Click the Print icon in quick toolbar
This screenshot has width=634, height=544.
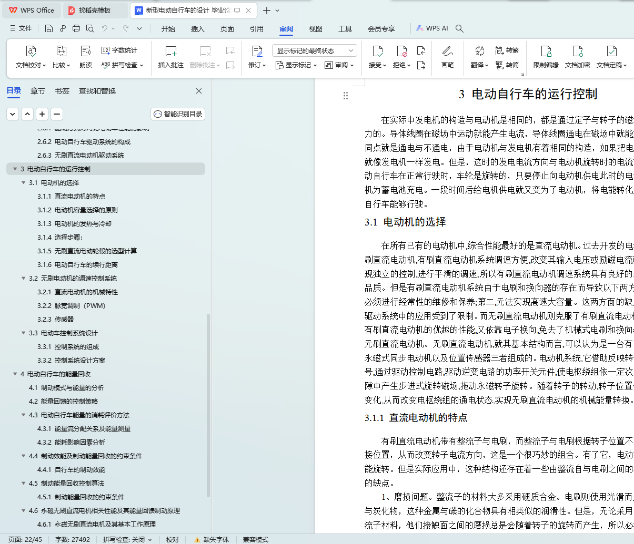pyautogui.click(x=76, y=28)
